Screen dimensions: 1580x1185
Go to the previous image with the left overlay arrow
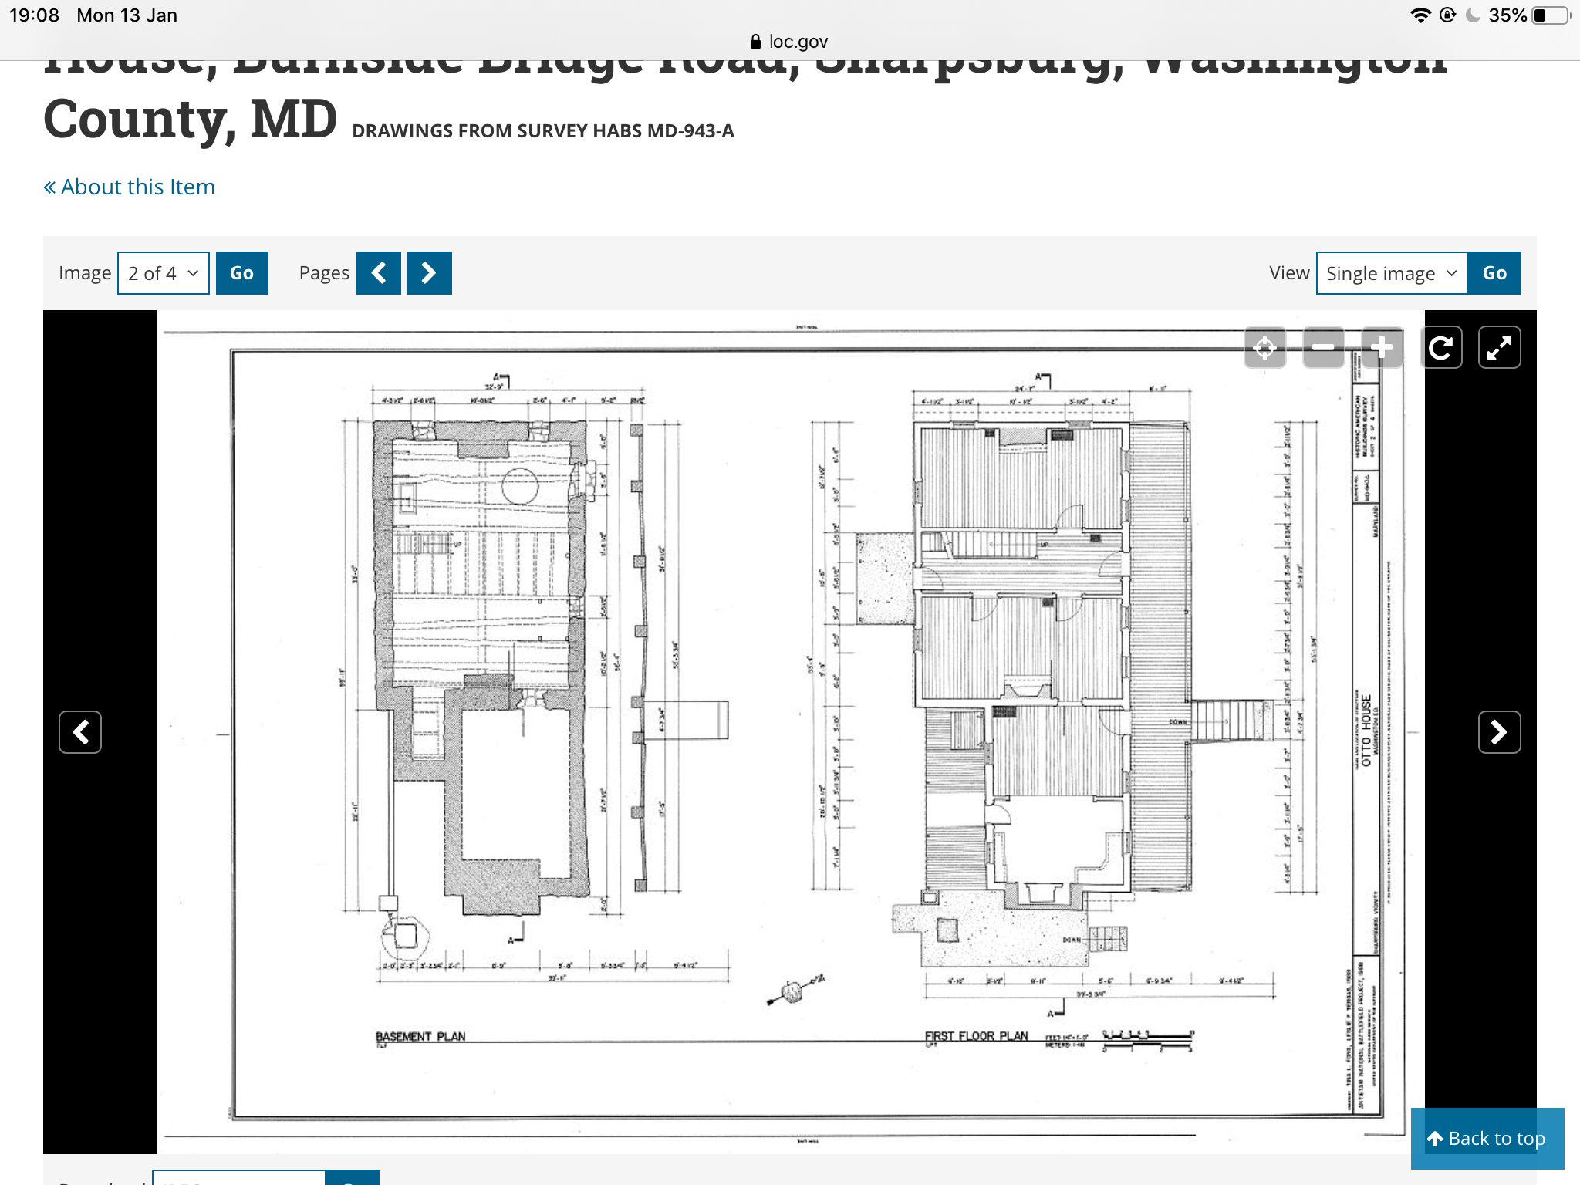click(x=80, y=731)
